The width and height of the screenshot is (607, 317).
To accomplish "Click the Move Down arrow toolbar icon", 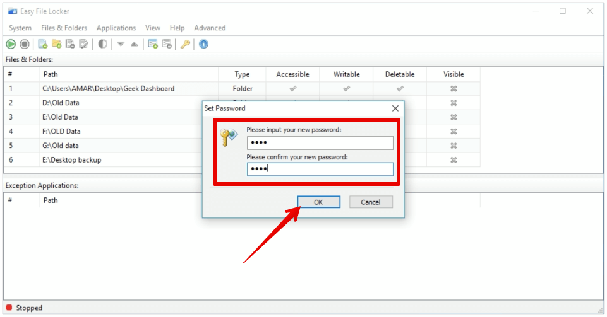I will [x=121, y=44].
